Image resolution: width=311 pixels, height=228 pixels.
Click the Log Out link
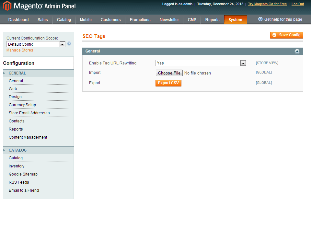(297, 4)
